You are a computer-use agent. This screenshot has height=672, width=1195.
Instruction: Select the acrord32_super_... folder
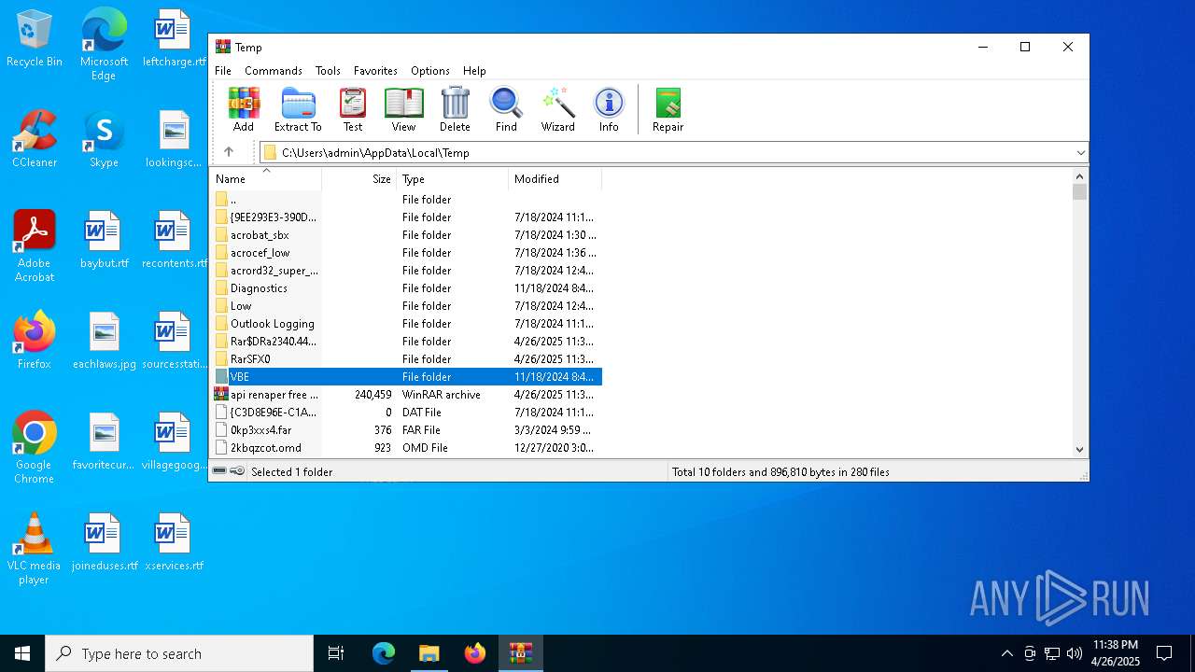pyautogui.click(x=407, y=271)
